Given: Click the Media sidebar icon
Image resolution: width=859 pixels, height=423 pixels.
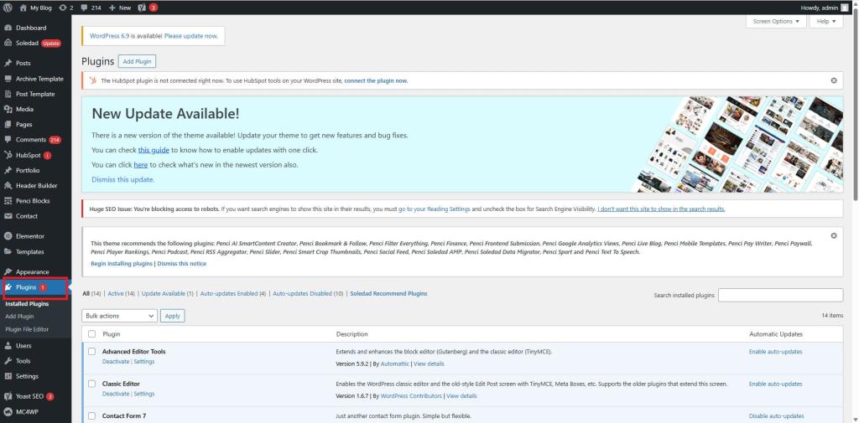Looking at the screenshot, I should [x=8, y=110].
